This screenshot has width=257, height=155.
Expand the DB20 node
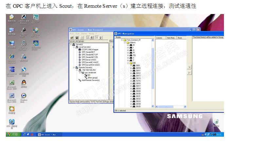coord(131,91)
